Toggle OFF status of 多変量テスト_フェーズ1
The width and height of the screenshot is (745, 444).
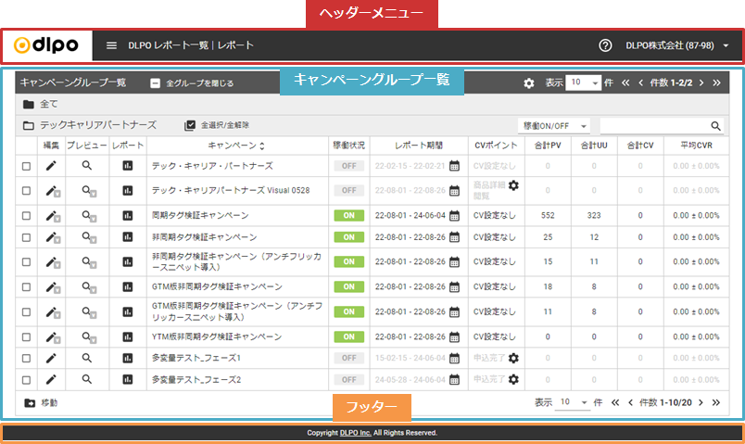tap(348, 359)
